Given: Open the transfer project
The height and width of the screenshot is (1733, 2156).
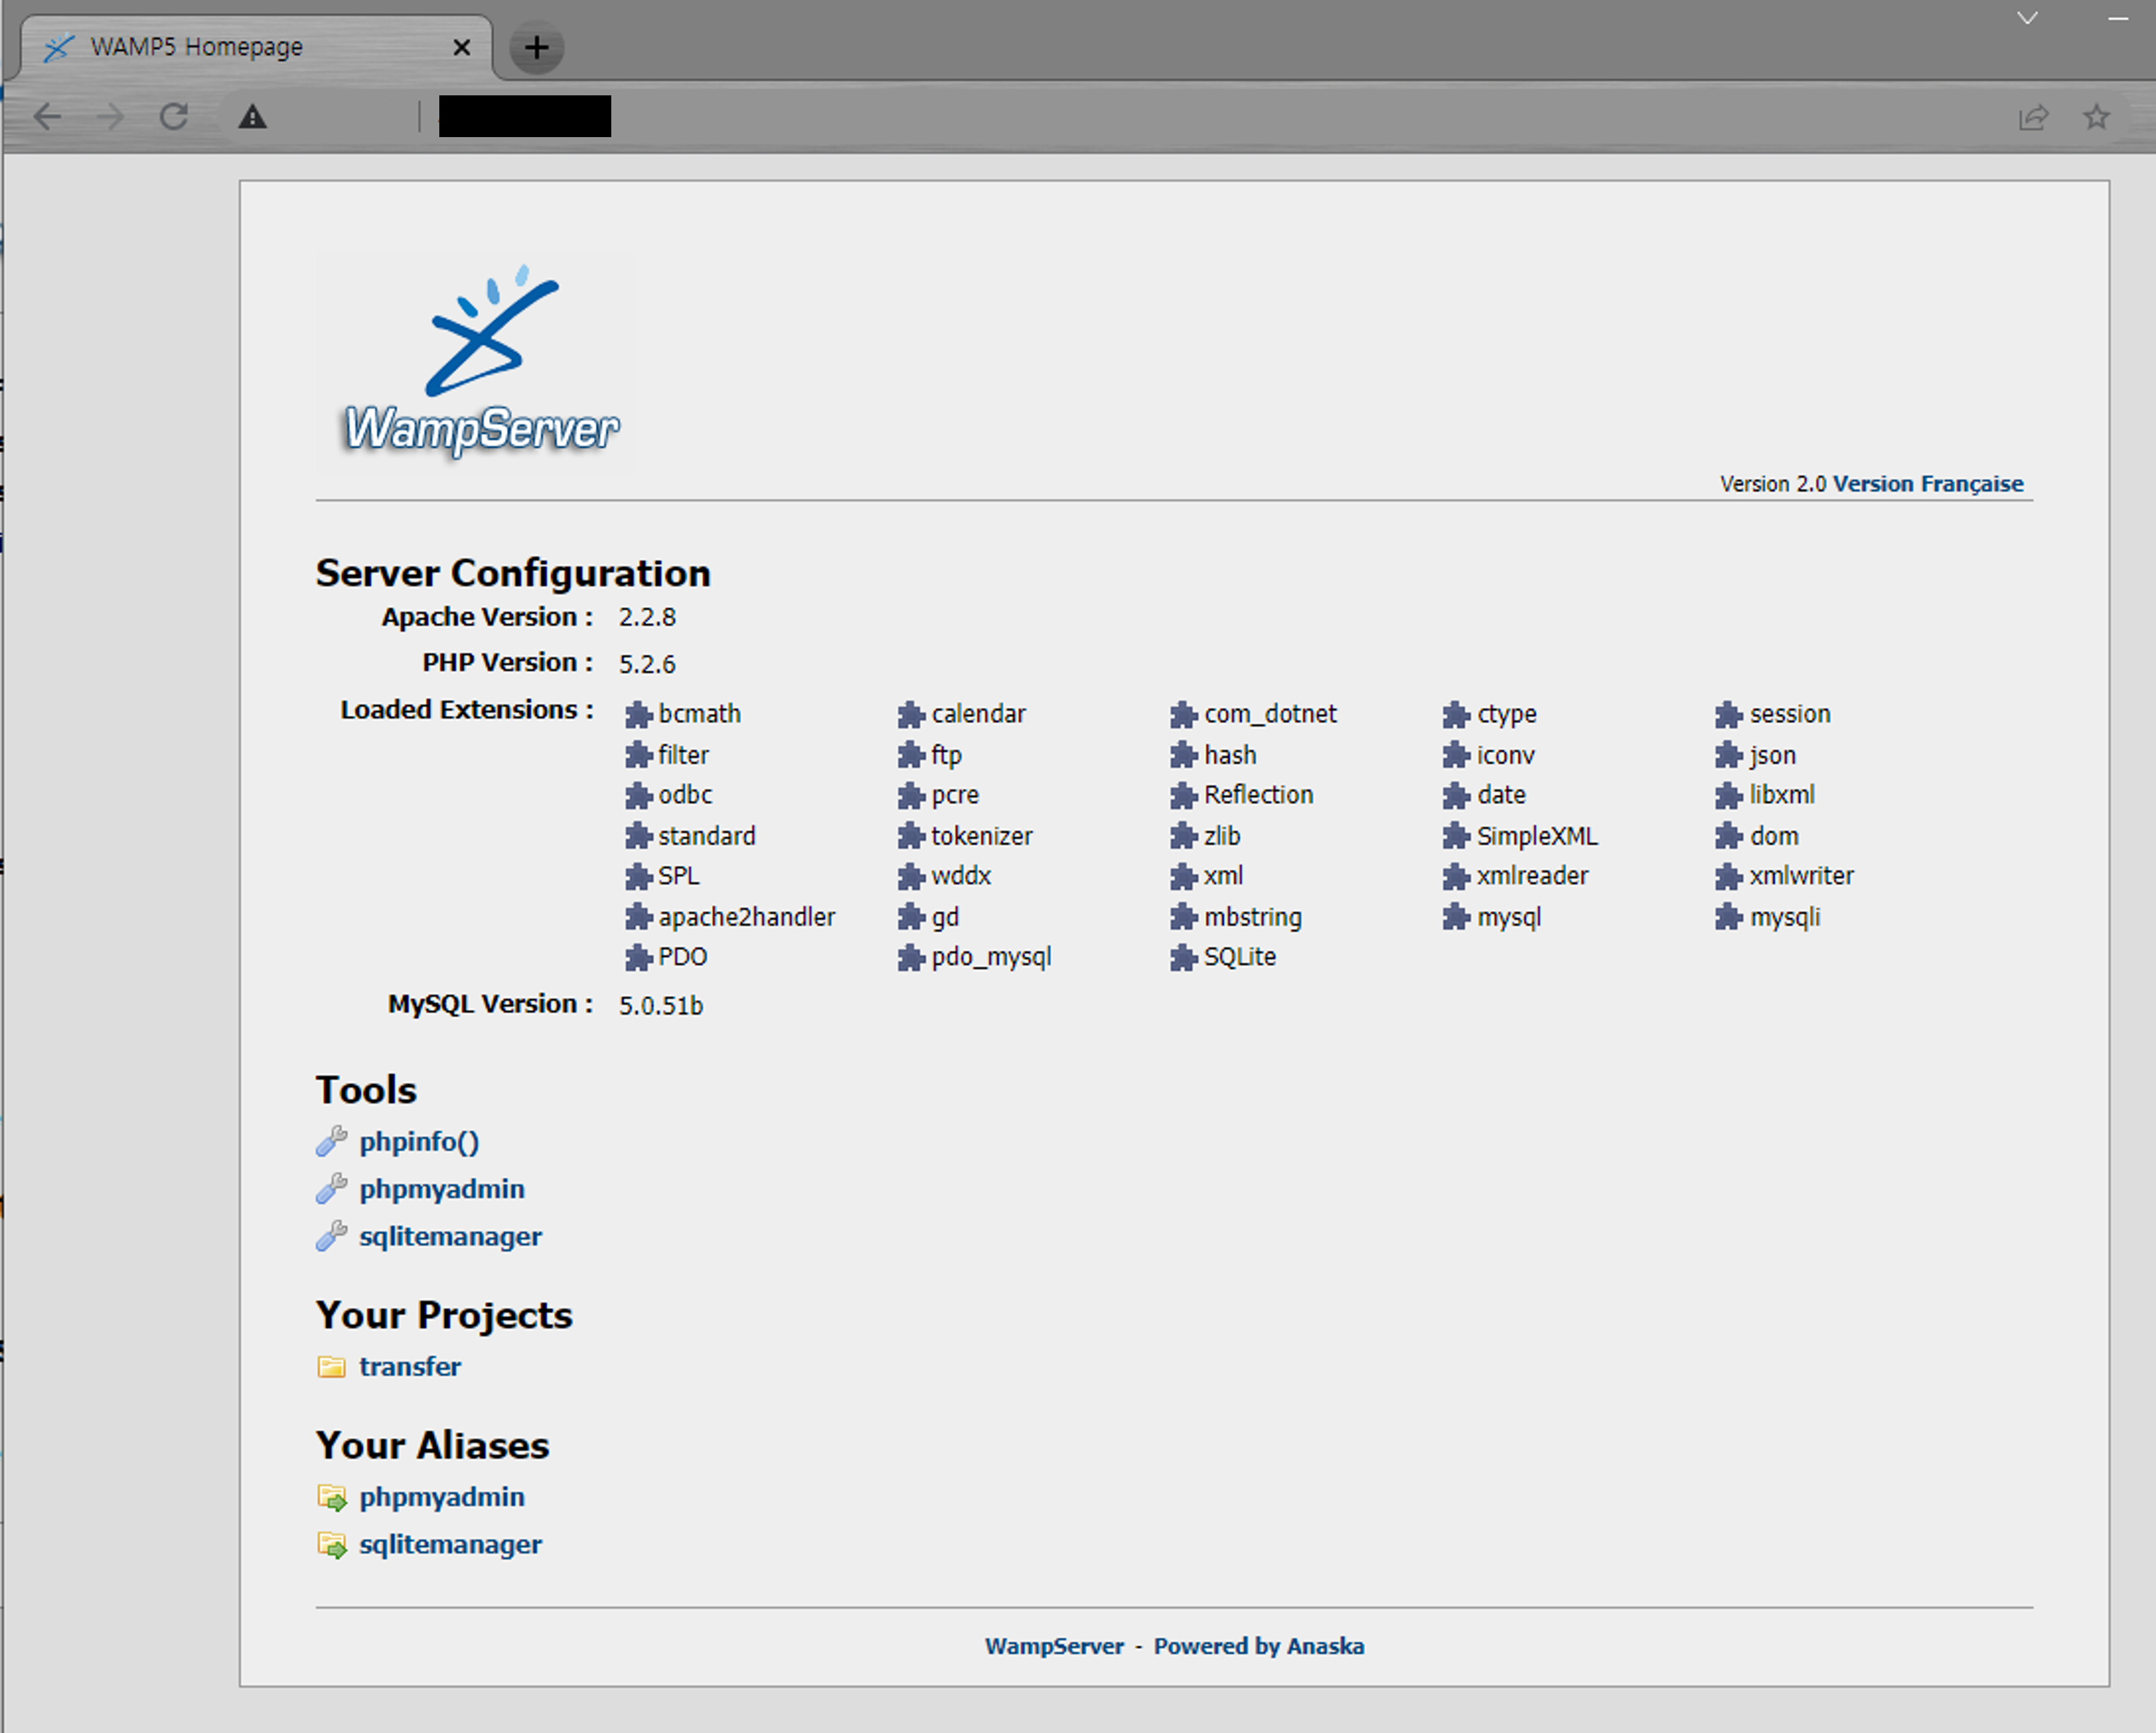Looking at the screenshot, I should click(410, 1366).
